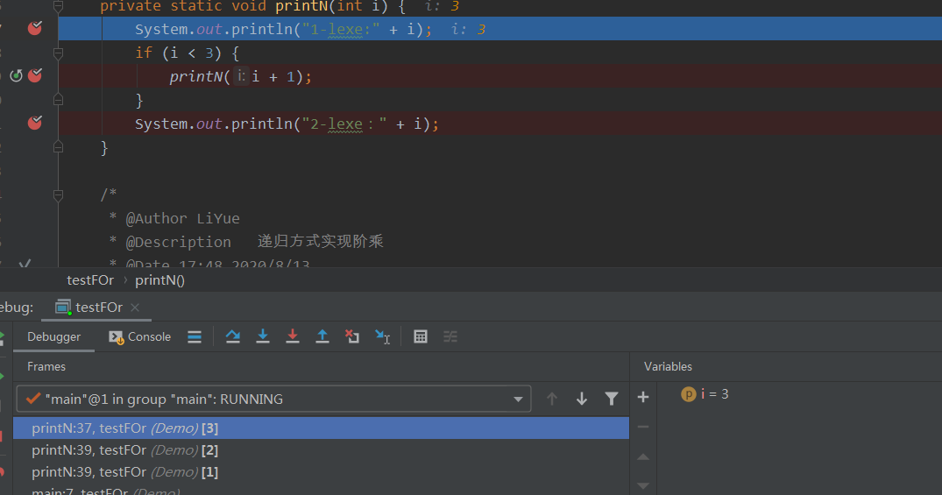Open the Evaluate Expression calculator icon
942x495 pixels.
tap(421, 336)
